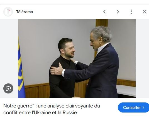Visit the page via blue Consulter pill
Image resolution: width=149 pixels, height=117 pixels.
133,107
